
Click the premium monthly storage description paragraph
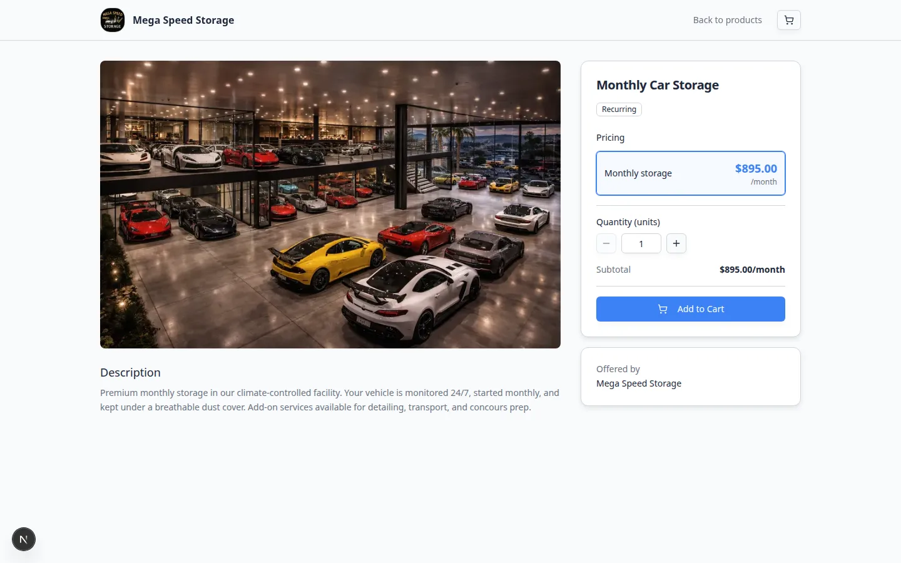tap(330, 400)
